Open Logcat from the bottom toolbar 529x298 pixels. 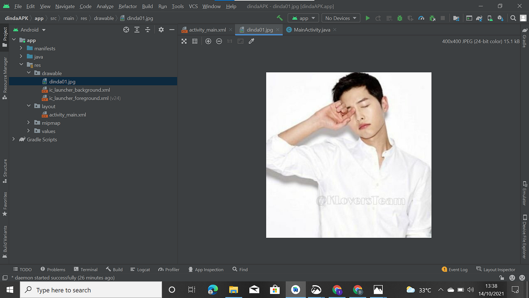pos(140,269)
